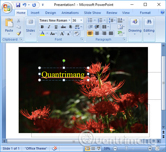Expand the Times New Roman font dropdown
The height and width of the screenshot is (152, 166).
point(70,20)
